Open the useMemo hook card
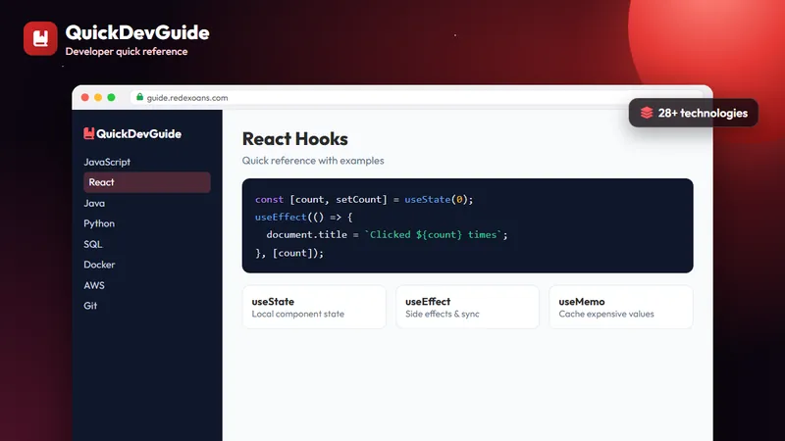 (x=621, y=307)
